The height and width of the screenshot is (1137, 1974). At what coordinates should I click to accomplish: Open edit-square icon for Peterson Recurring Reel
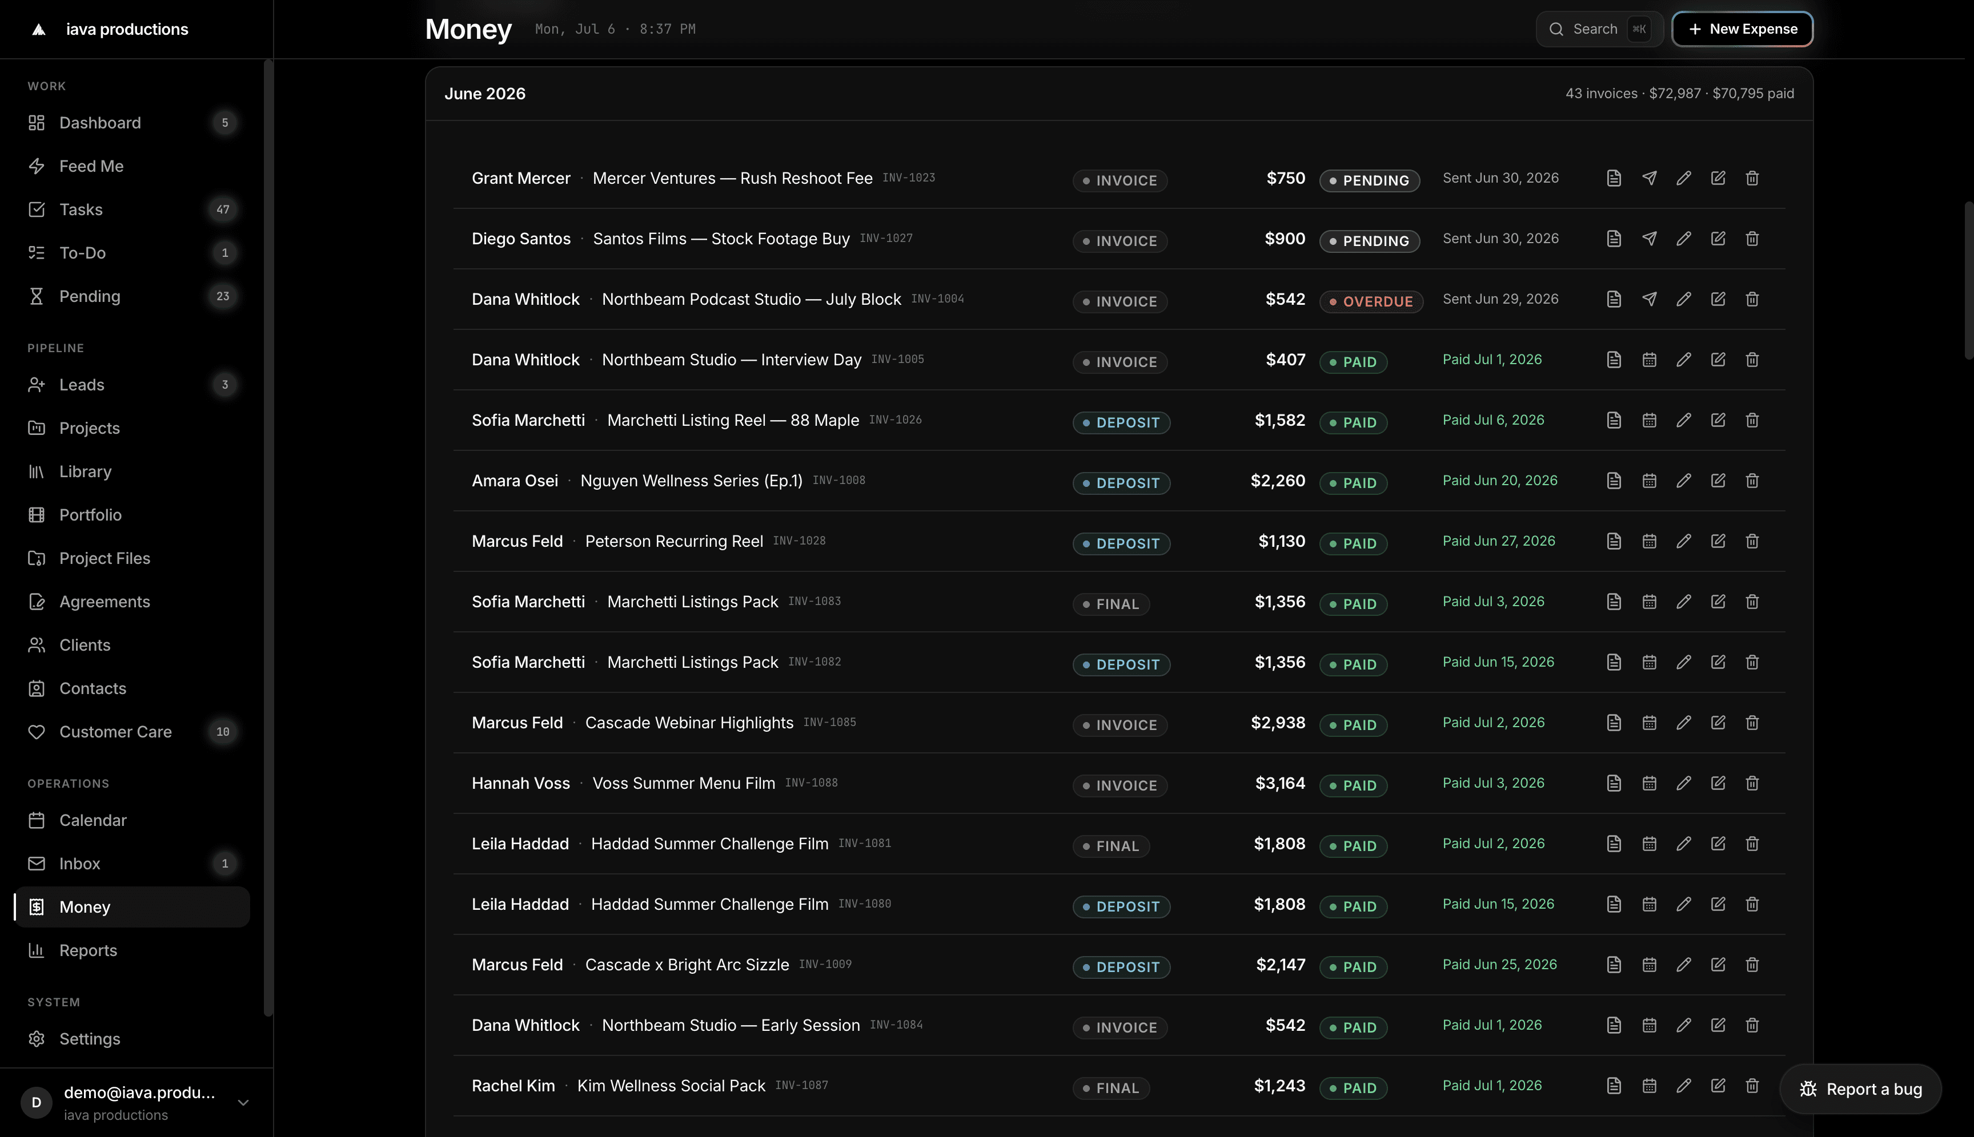tap(1718, 541)
